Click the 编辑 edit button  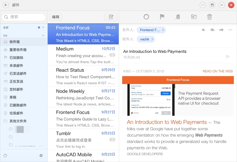point(56,17)
